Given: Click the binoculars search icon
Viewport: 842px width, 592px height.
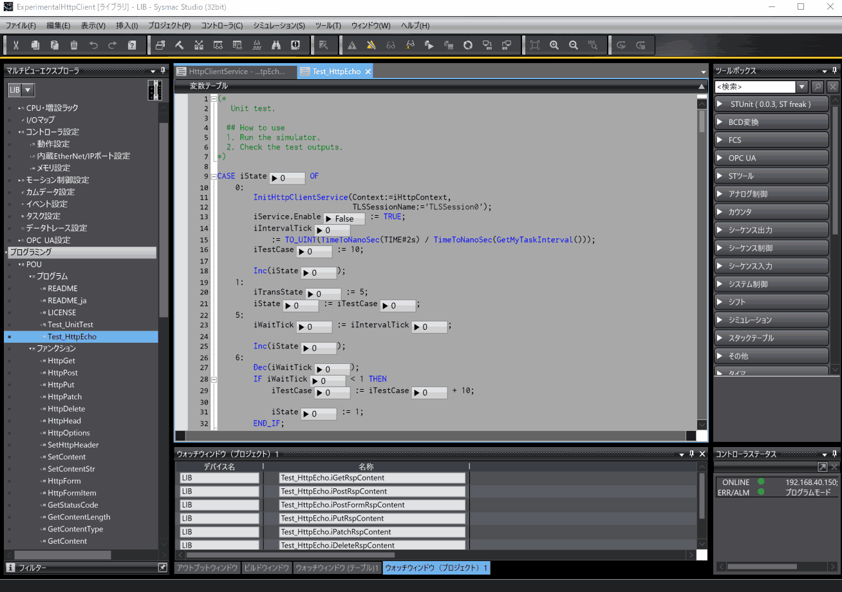Looking at the screenshot, I should (276, 45).
